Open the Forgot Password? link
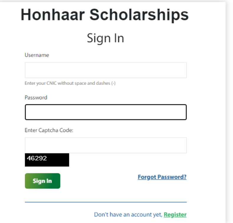Viewport: 233px width, 223px height. (x=162, y=177)
